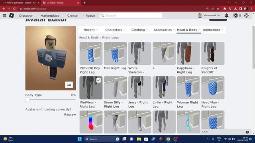255x143 pixels.
Task: Open the notifications bell
Action: coord(227,15)
